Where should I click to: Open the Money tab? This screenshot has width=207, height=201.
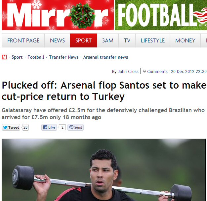[185, 40]
